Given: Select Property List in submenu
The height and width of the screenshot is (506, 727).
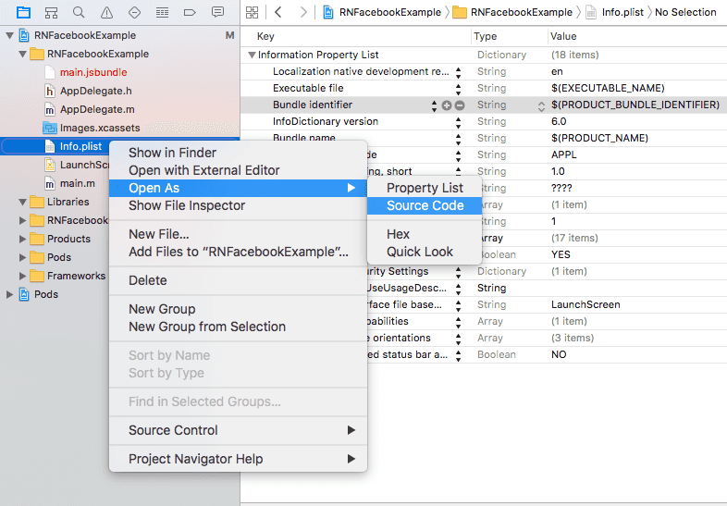Looking at the screenshot, I should [x=425, y=188].
